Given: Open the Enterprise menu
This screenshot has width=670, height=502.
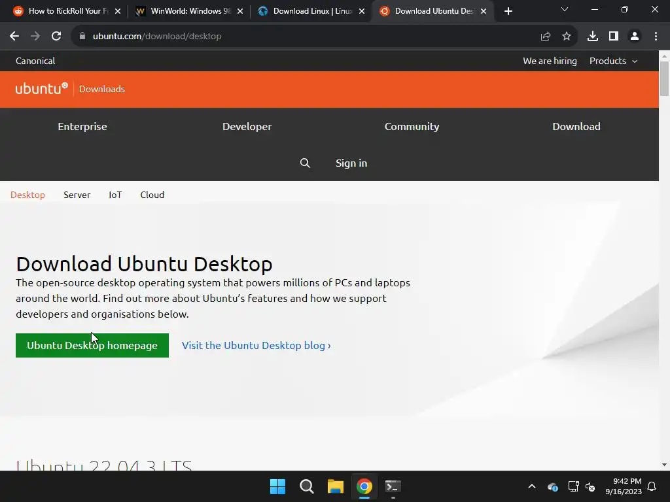Looking at the screenshot, I should coord(82,126).
